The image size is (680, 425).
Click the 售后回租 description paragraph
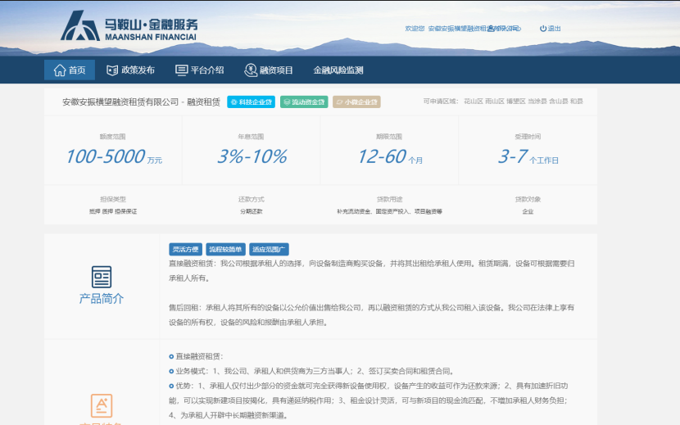pyautogui.click(x=372, y=314)
